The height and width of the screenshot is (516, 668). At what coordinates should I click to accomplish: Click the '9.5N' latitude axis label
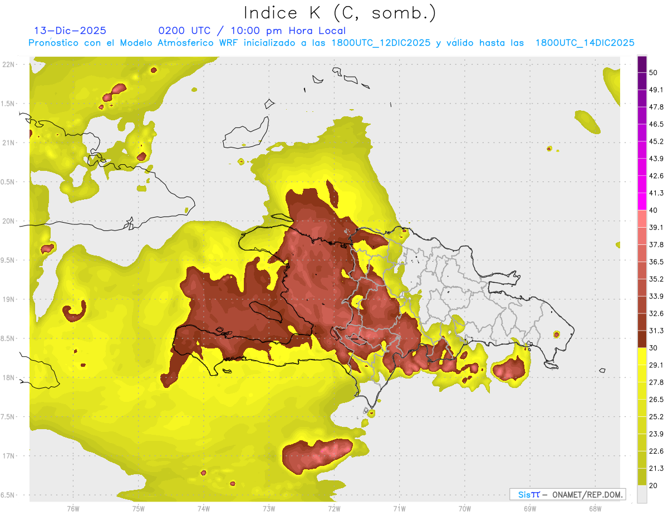tap(8, 261)
